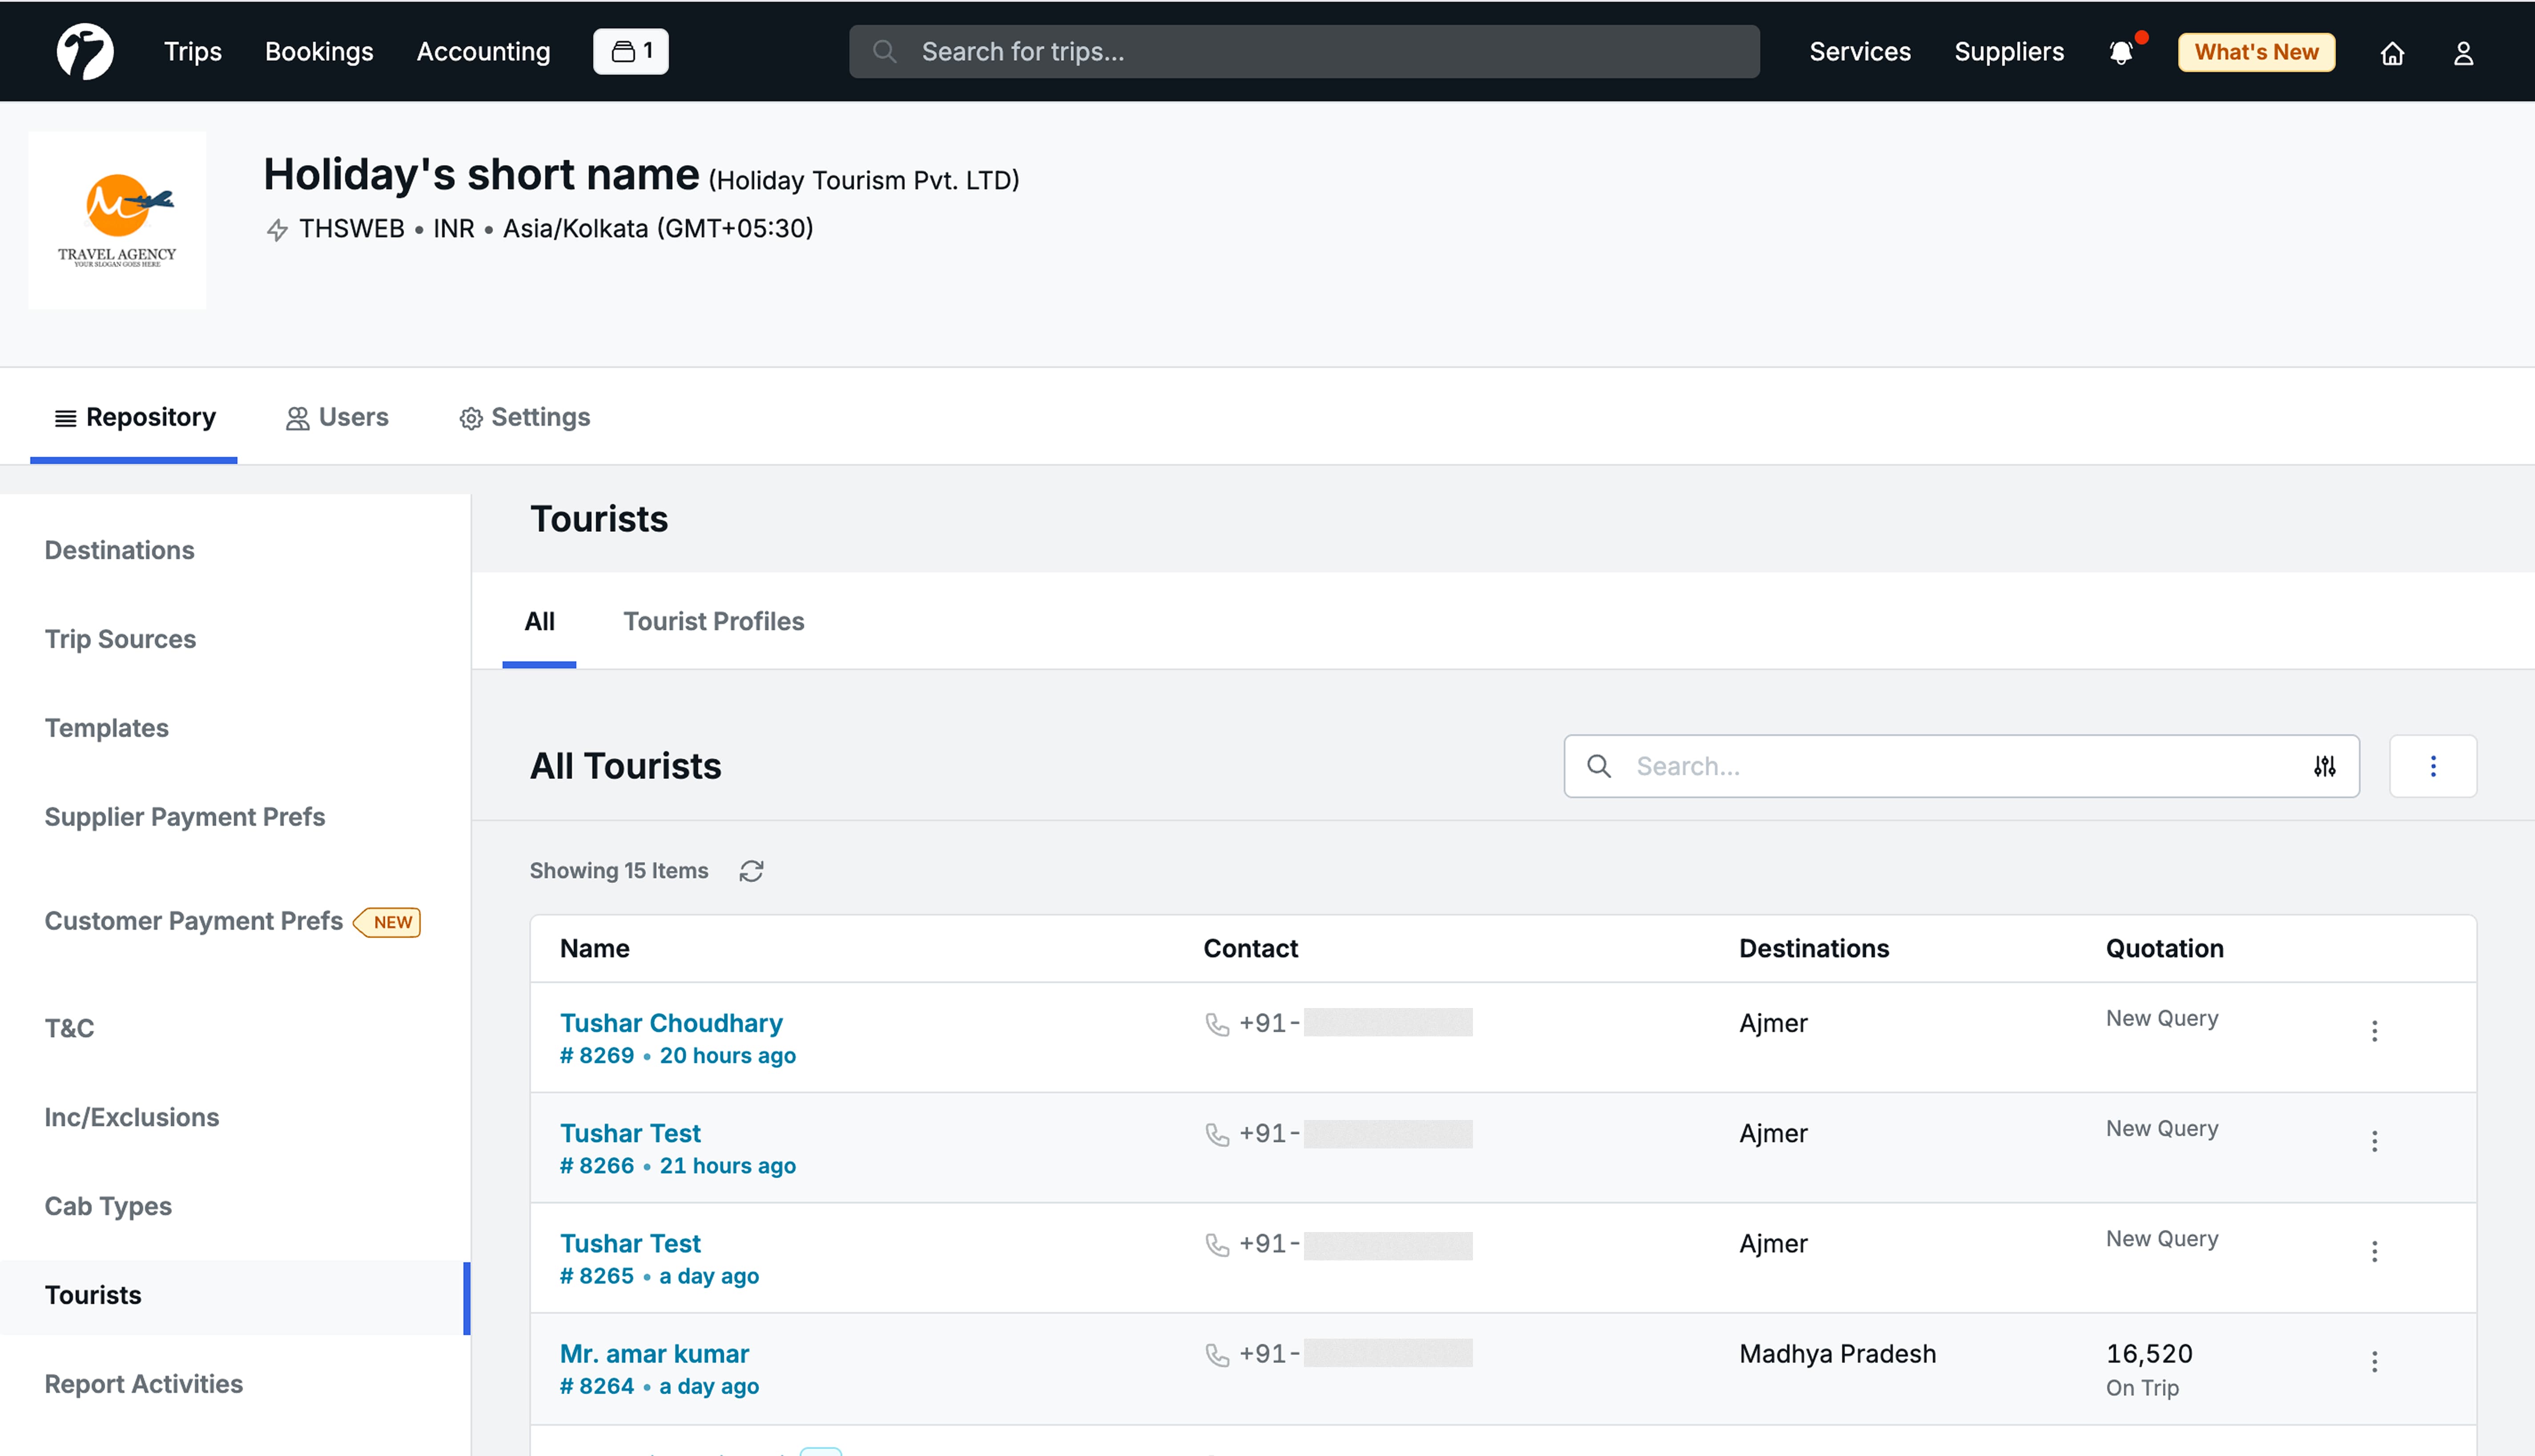Click the refresh icon next to Showing 15 Items
The width and height of the screenshot is (2535, 1456).
pos(751,871)
